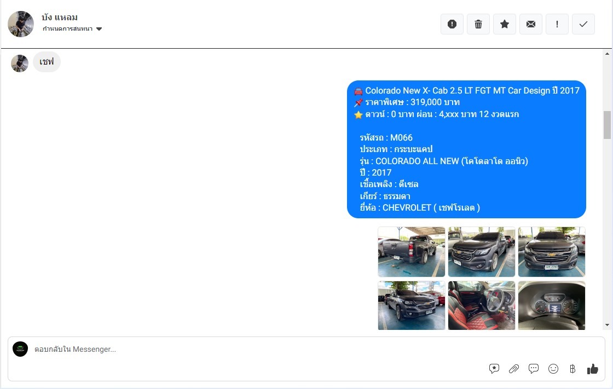Mark conversation unread with envelope icon
This screenshot has width=613, height=389.
530,24
